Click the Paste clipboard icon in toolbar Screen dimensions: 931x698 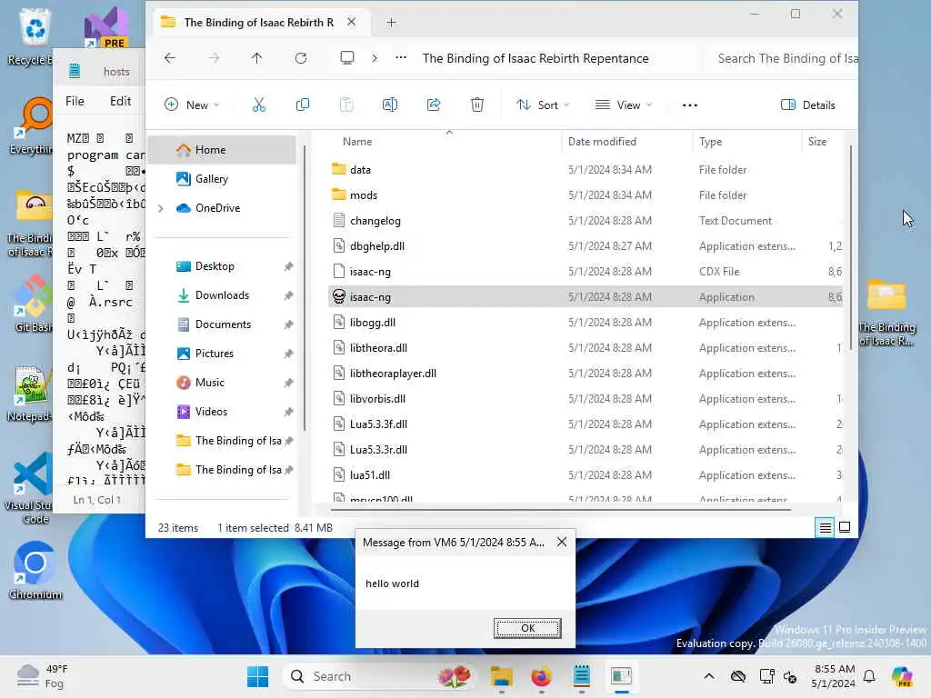click(x=346, y=105)
